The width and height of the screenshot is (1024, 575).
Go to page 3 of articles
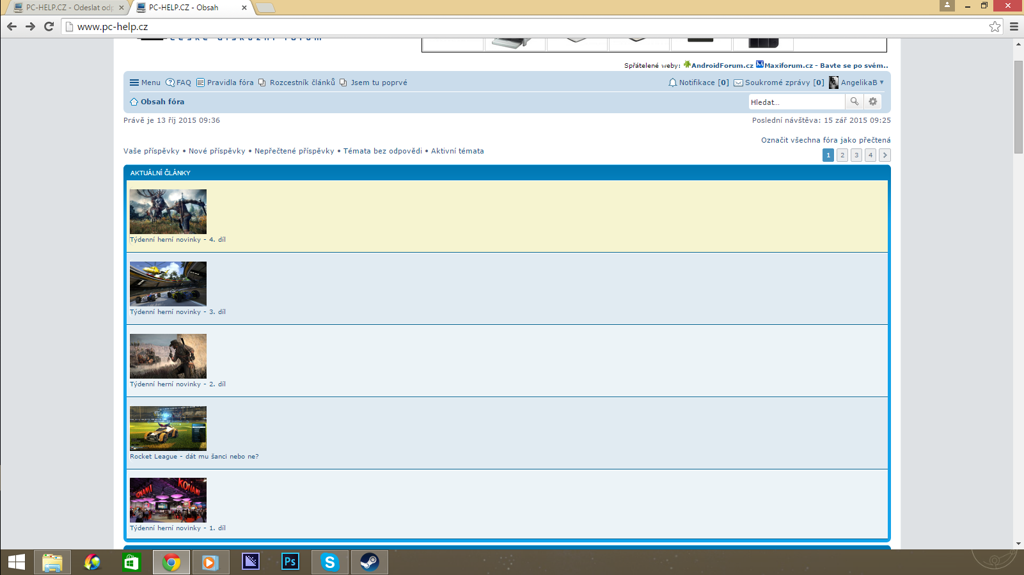coord(856,155)
